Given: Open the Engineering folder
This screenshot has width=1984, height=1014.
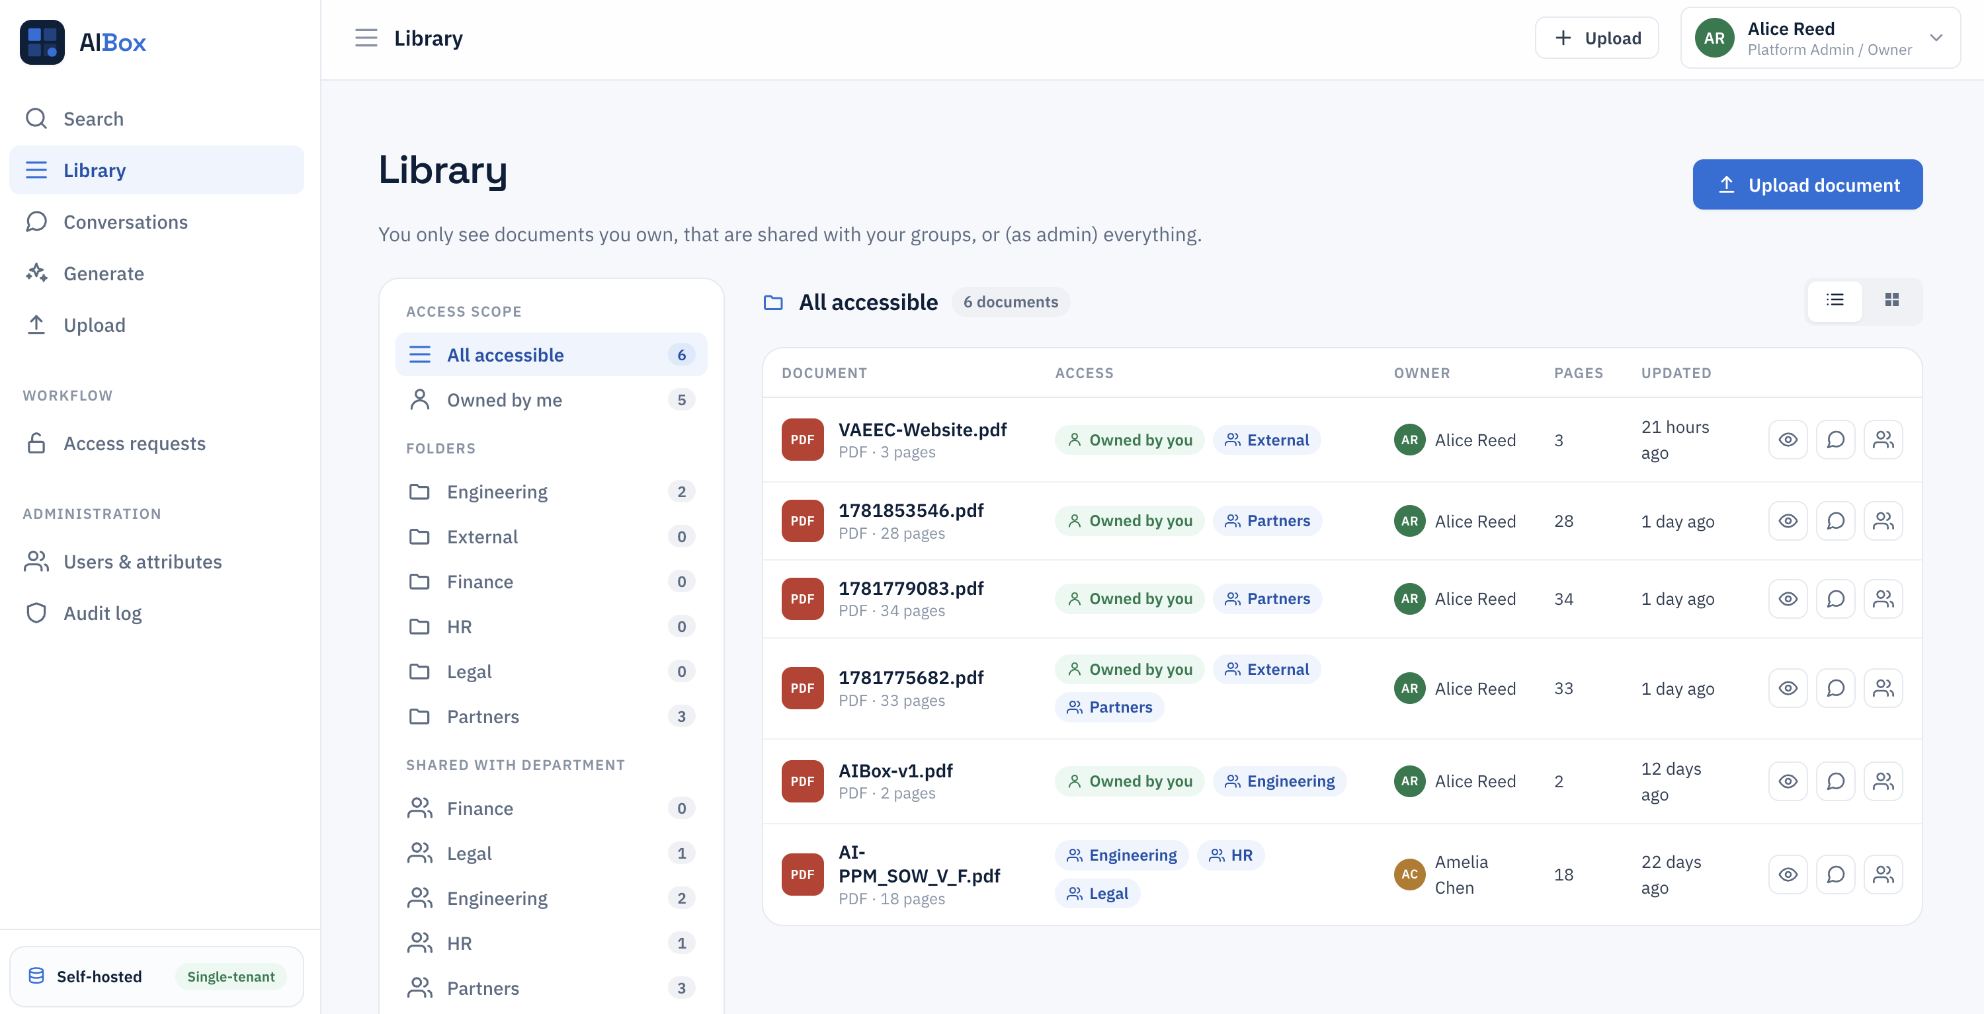Looking at the screenshot, I should 551,491.
